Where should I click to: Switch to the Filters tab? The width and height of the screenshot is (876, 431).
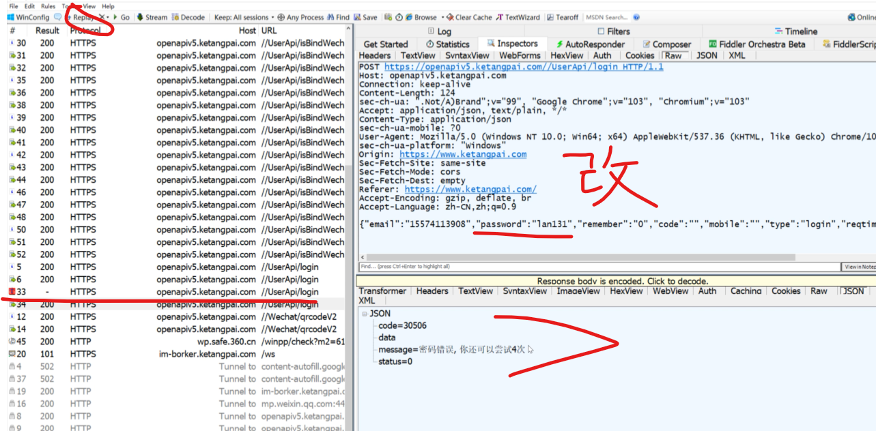pos(613,31)
